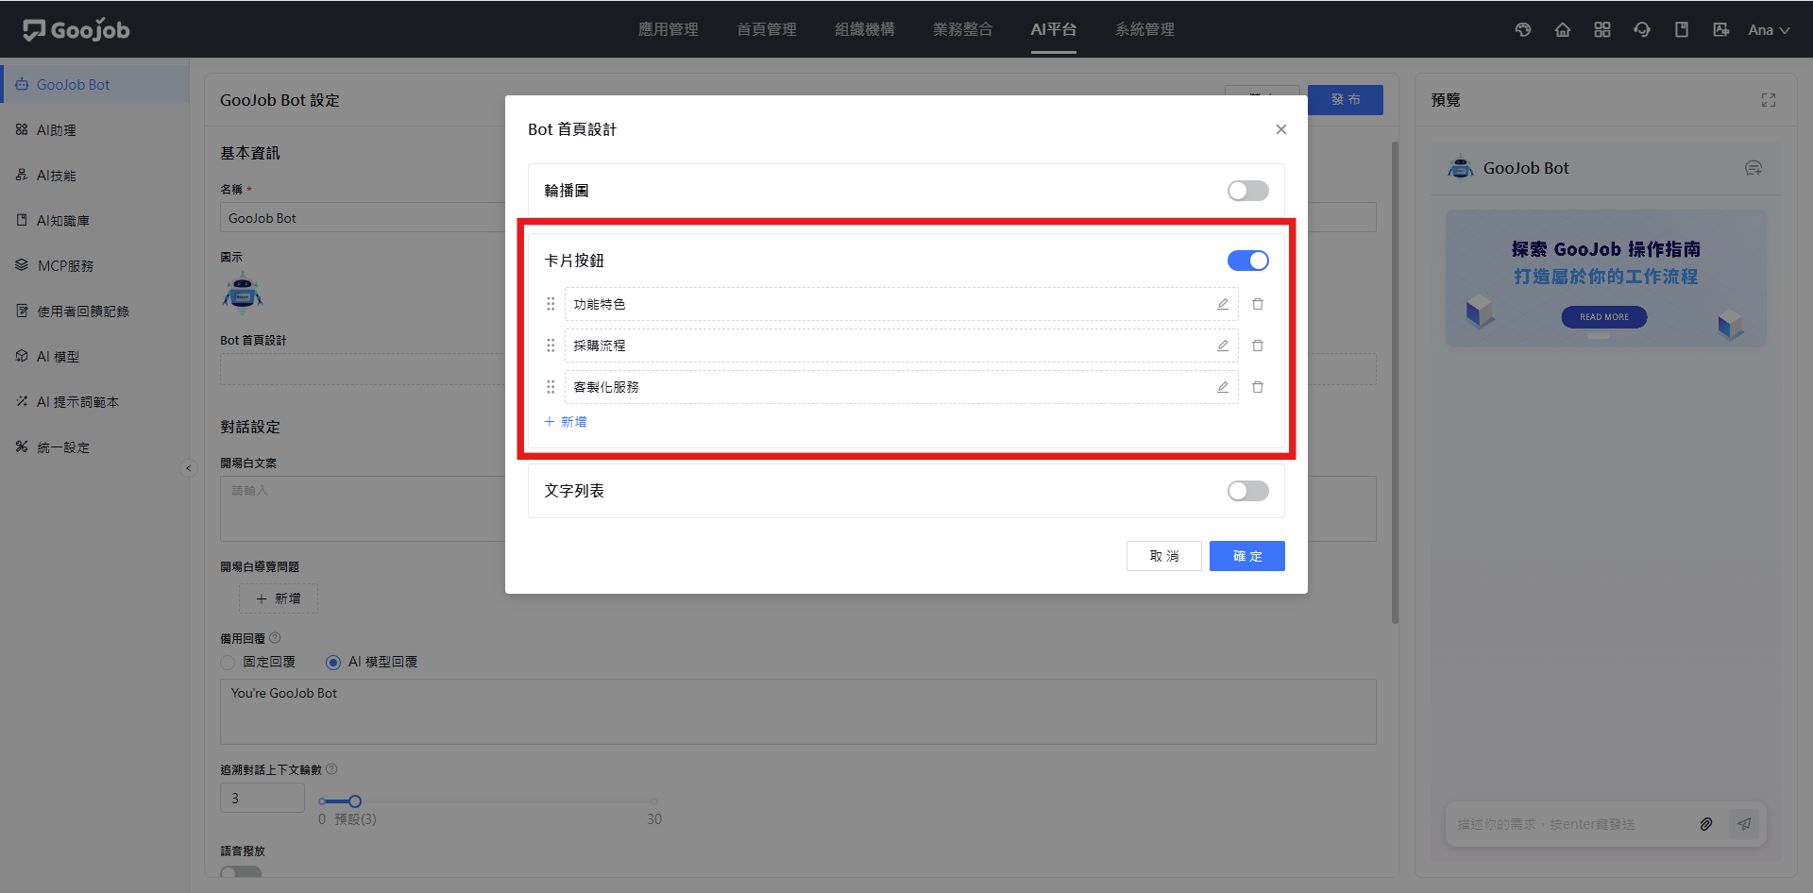This screenshot has height=893, width=1813.
Task: Click the chat history icon in preview header
Action: 1754,168
